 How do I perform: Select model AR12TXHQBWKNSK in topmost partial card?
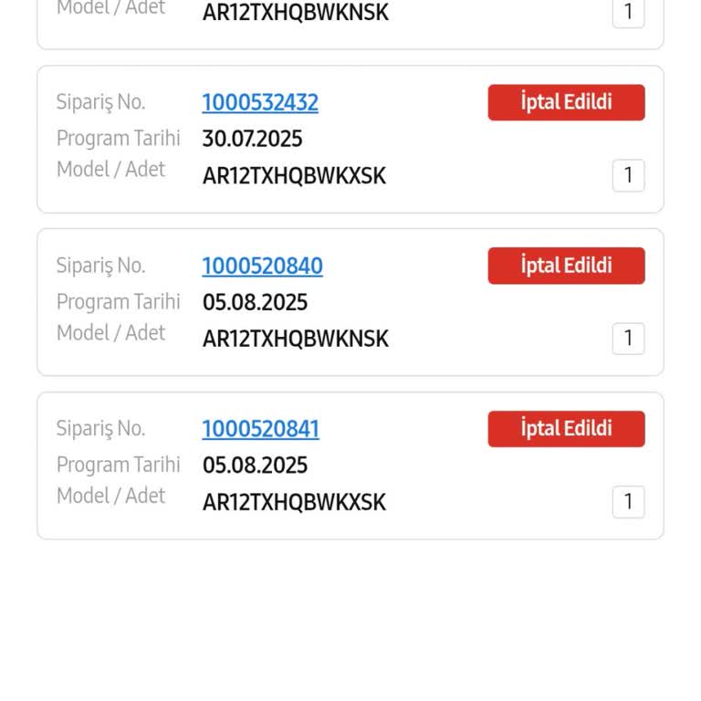pyautogui.click(x=295, y=13)
